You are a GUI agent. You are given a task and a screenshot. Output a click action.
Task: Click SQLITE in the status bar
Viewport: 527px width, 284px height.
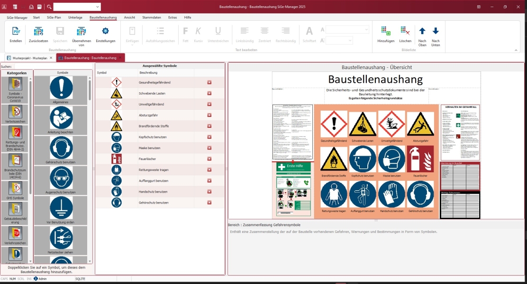80,279
